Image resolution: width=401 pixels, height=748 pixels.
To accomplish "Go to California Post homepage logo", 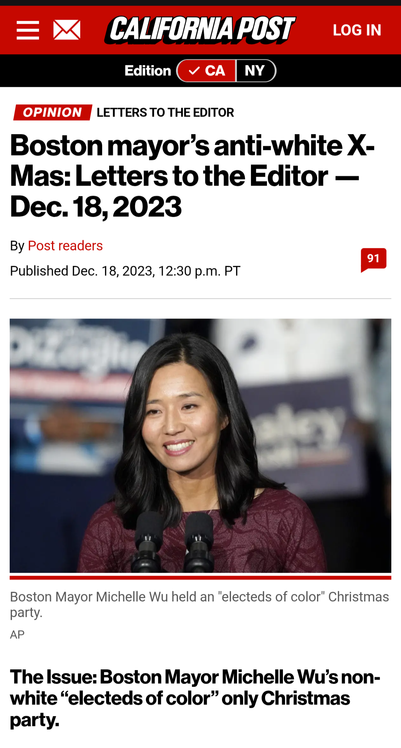I will tap(200, 30).
